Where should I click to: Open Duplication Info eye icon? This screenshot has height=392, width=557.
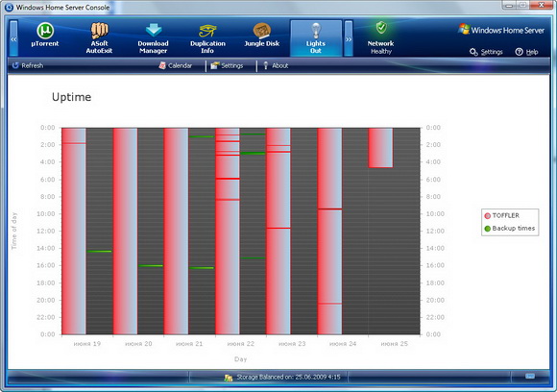click(x=207, y=32)
